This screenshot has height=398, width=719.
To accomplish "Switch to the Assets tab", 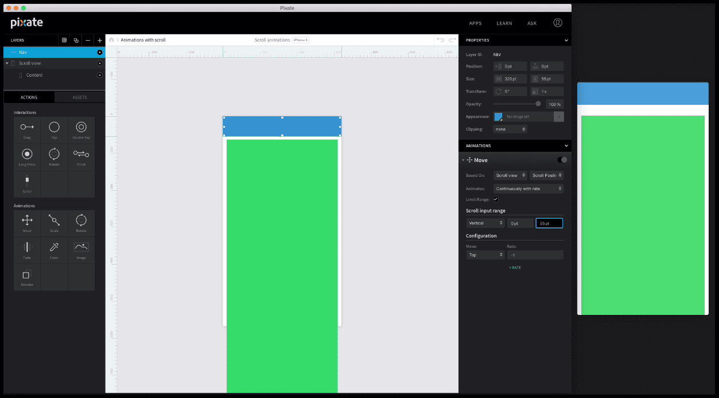I will (80, 97).
